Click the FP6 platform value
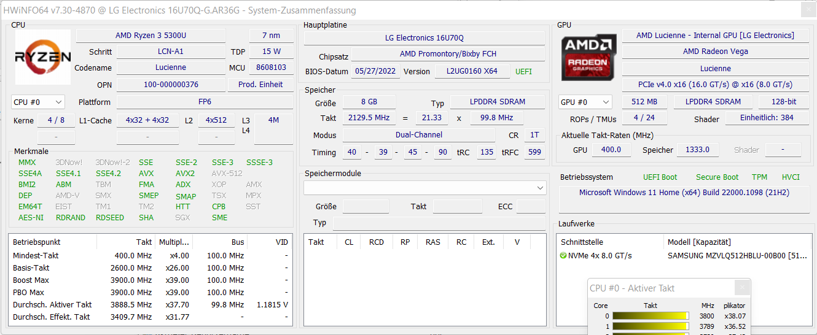The height and width of the screenshot is (335, 817). [x=205, y=102]
